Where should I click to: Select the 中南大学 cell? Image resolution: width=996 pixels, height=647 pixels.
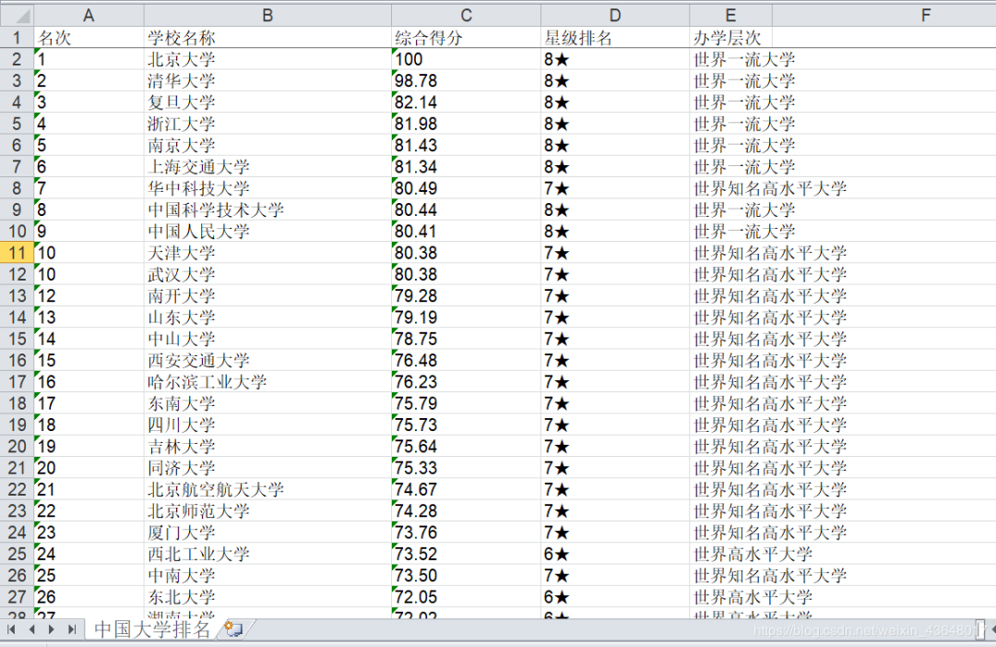[x=267, y=575]
